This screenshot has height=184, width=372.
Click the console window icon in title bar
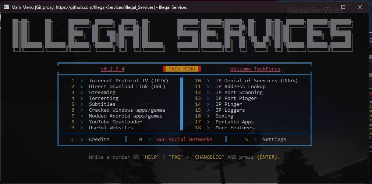6,7
